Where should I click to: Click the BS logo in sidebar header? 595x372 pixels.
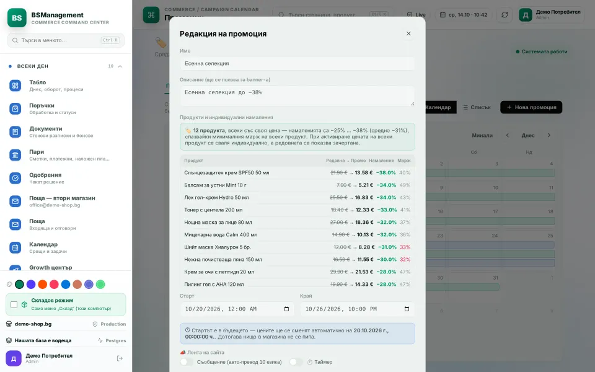pos(17,18)
